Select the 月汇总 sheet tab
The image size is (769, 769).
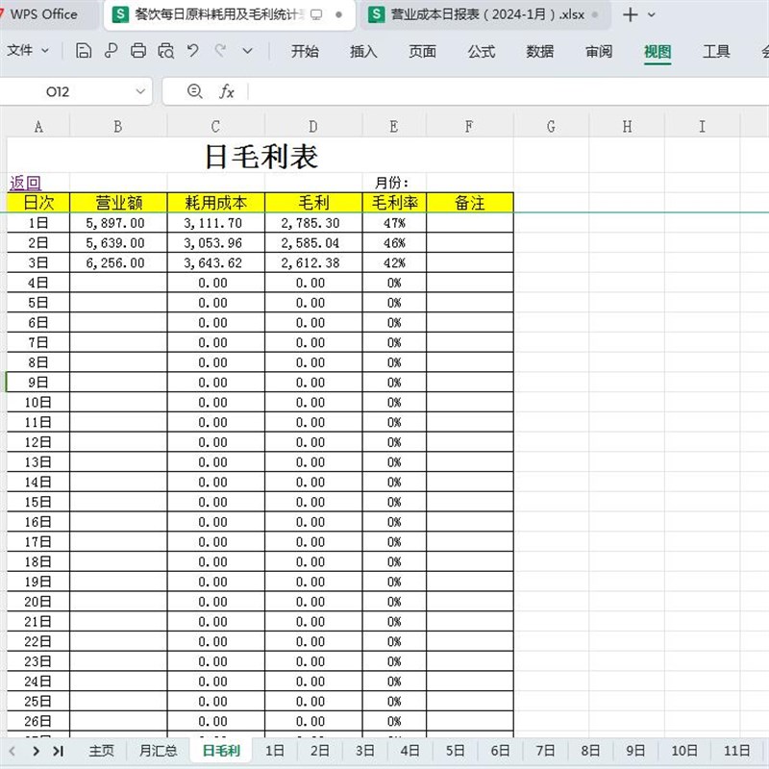[158, 751]
